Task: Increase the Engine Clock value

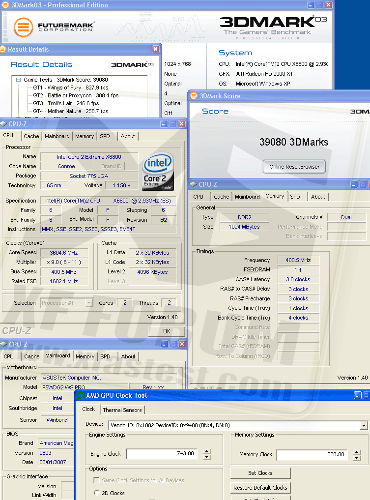Action: click(207, 451)
